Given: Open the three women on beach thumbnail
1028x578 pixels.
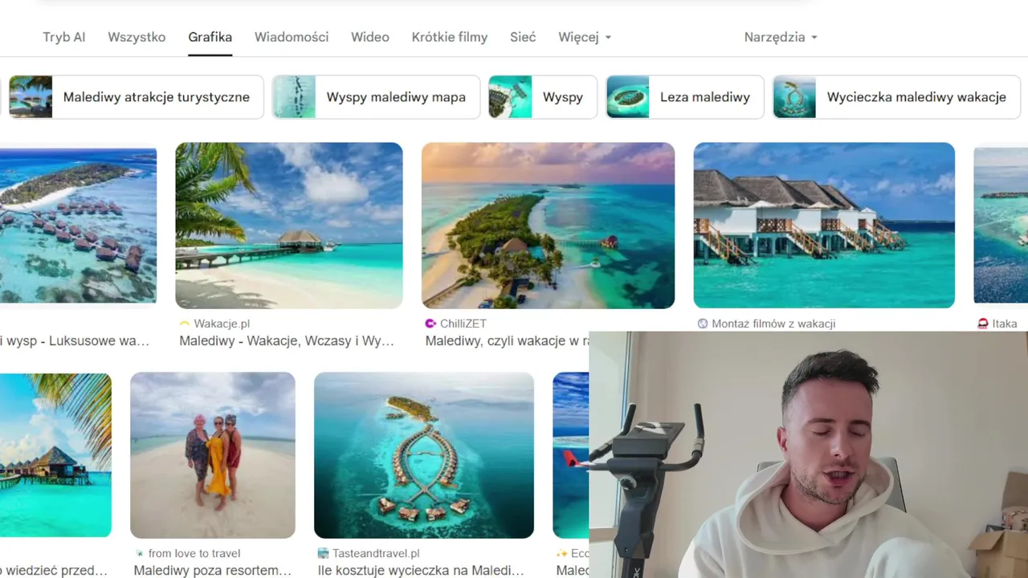Looking at the screenshot, I should 213,455.
